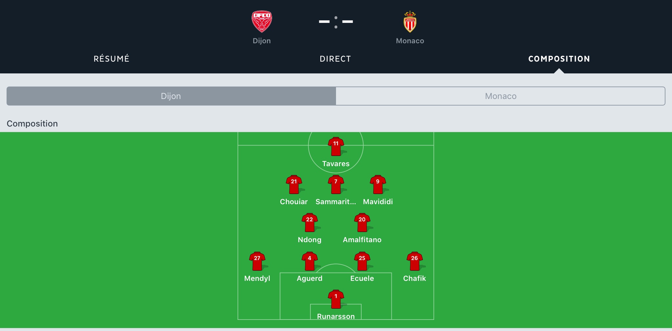Open the Résumé tab
This screenshot has height=331, width=672.
click(112, 59)
